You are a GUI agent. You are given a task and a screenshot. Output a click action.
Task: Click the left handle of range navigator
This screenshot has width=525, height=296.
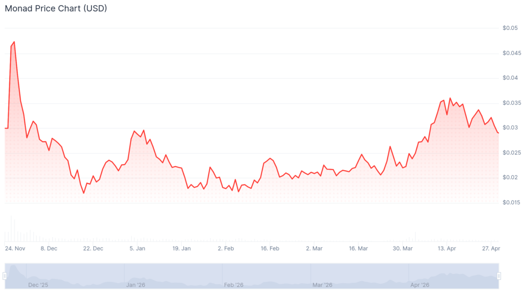pos(5,276)
